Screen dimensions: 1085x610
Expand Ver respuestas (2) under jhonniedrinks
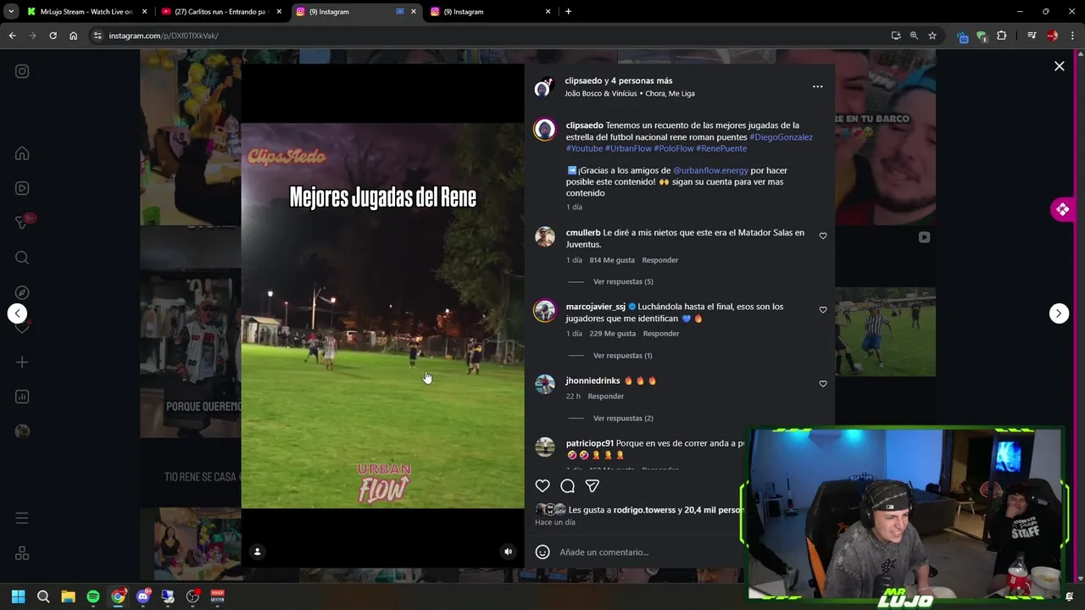coord(623,419)
